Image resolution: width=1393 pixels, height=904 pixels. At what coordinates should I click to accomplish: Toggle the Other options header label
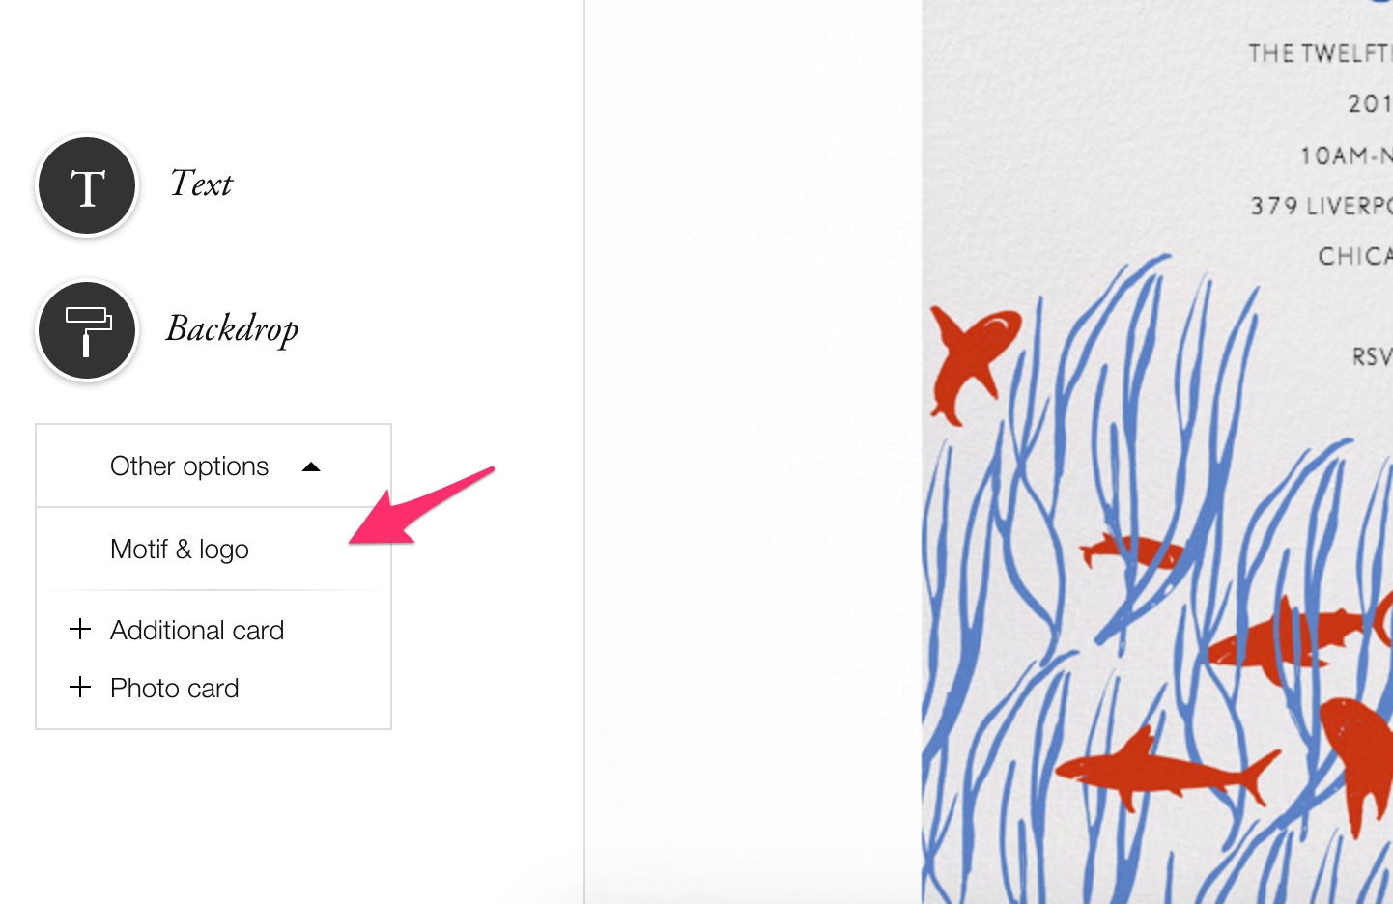(x=189, y=466)
